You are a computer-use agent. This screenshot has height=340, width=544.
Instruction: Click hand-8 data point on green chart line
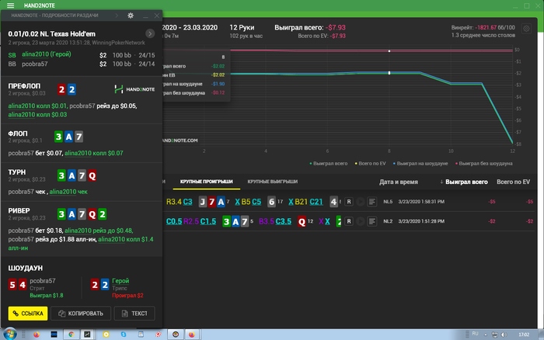389,73
